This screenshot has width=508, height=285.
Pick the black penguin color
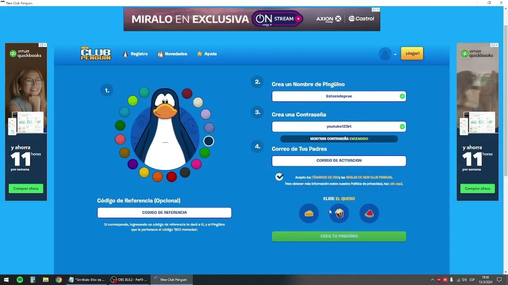click(185, 172)
